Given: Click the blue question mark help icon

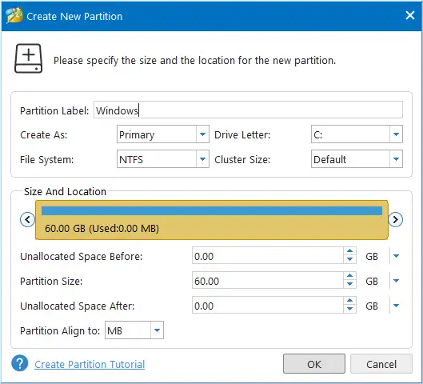Looking at the screenshot, I should [x=20, y=363].
